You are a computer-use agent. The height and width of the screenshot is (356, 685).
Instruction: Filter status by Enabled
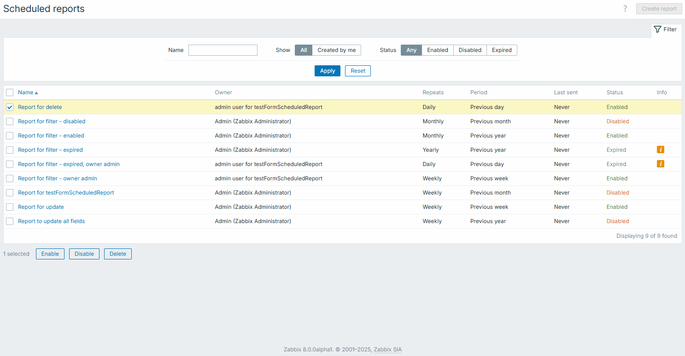pos(437,50)
